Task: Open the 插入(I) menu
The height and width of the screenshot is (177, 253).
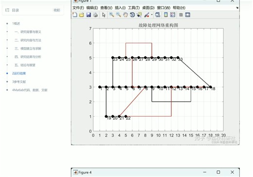Action: [x=120, y=8]
